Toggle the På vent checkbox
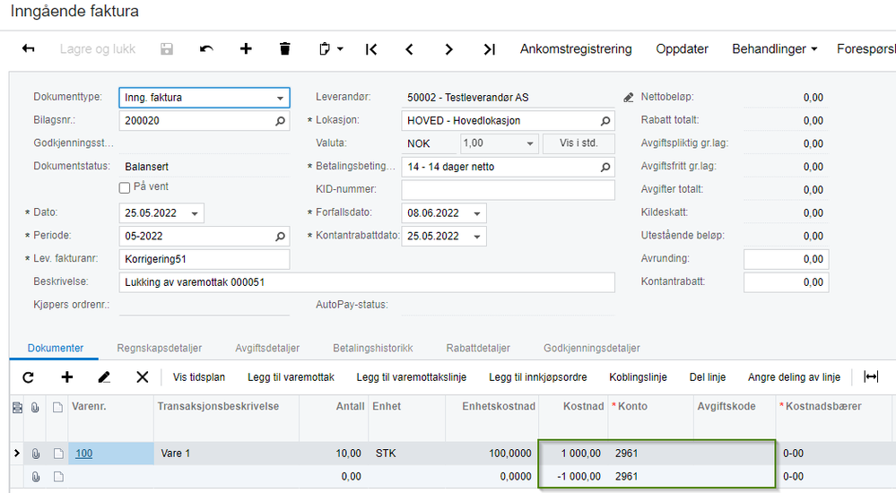896x493 pixels. (126, 187)
